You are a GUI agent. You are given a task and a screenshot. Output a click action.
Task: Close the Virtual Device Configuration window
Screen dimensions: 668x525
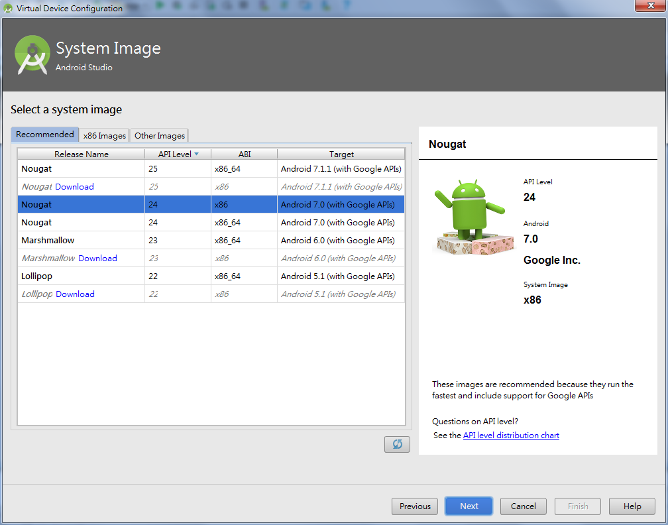click(650, 5)
